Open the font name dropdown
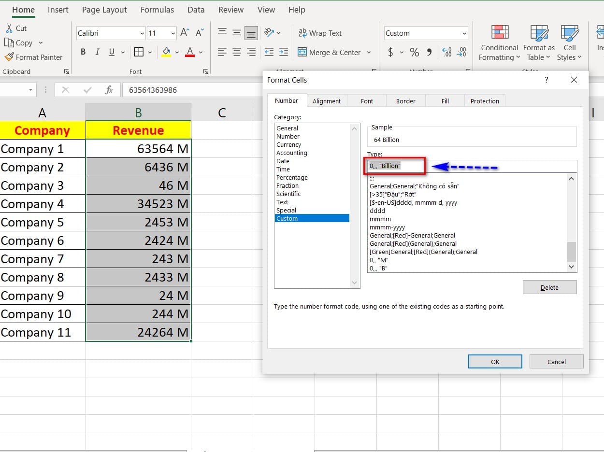Screen dimensions: 604x452 click(x=142, y=33)
